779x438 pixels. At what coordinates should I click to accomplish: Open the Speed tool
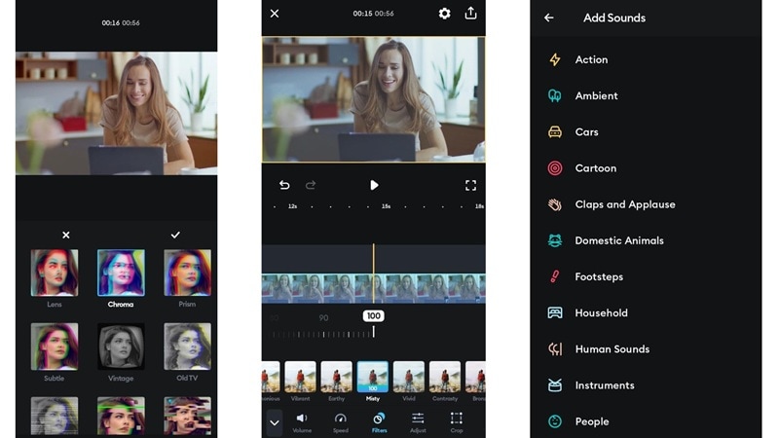coord(340,422)
